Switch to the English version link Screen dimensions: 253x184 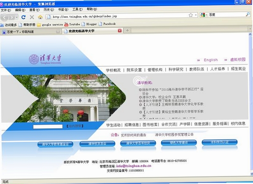[211, 60]
